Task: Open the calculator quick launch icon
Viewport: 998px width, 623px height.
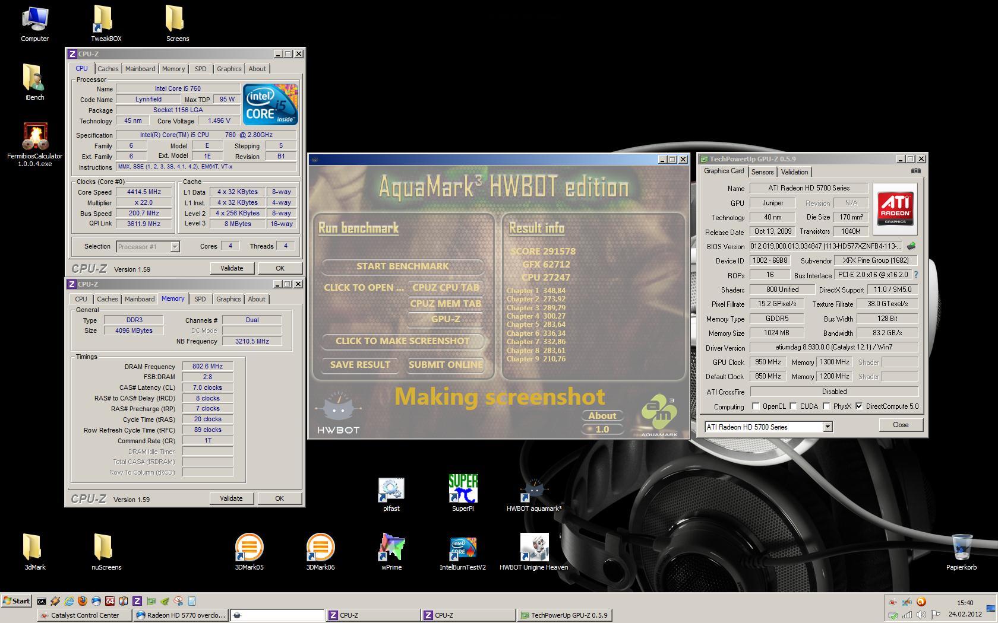Action: (192, 601)
